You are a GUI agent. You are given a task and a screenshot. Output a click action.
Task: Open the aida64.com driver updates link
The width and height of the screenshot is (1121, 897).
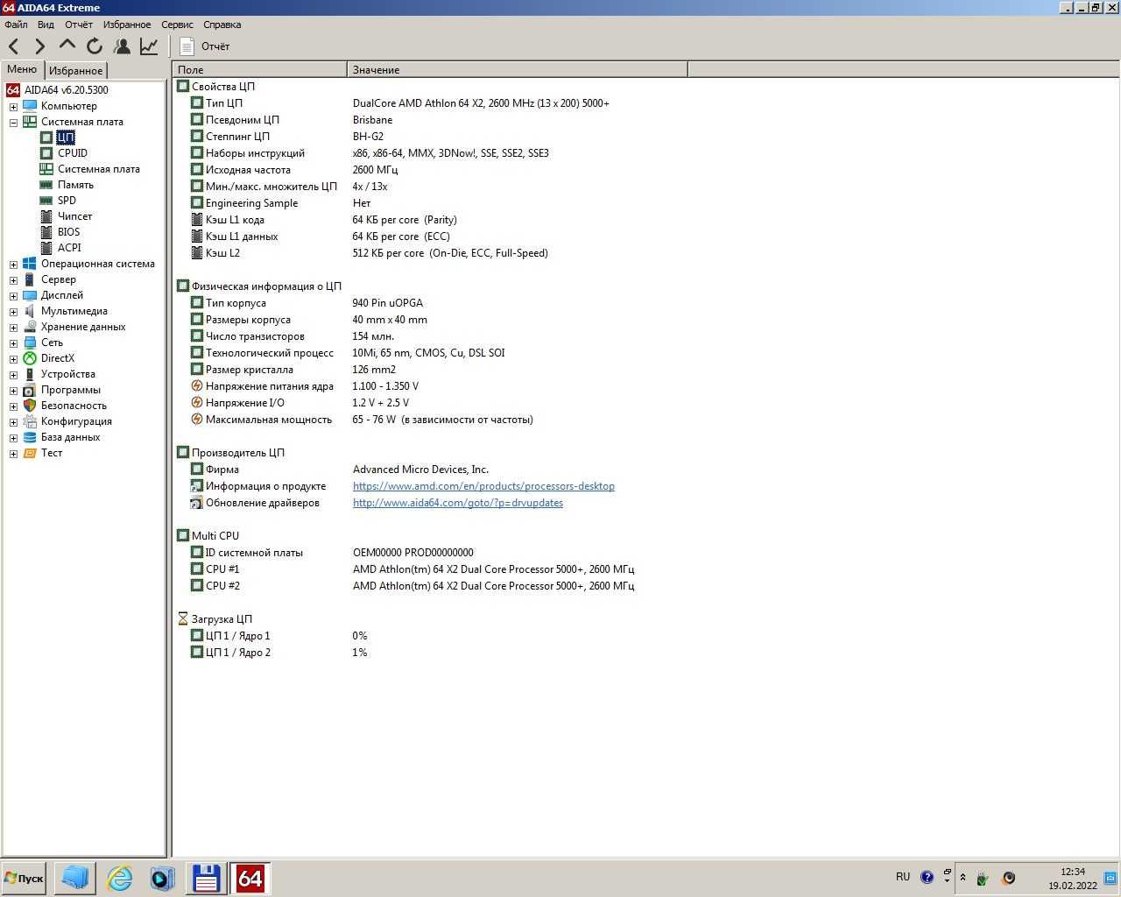tap(458, 503)
